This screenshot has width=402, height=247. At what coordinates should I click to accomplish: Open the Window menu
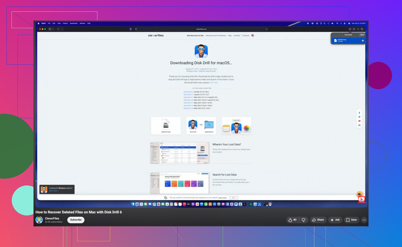(x=82, y=23)
